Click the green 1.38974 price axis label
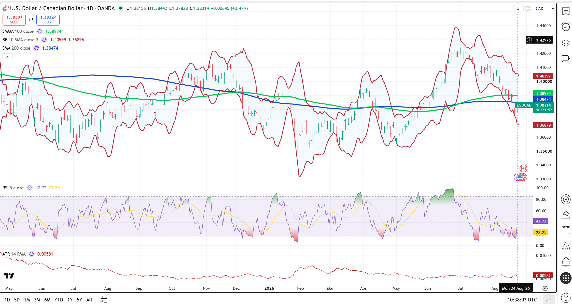Image resolution: width=572 pixels, height=304 pixels. (543, 94)
